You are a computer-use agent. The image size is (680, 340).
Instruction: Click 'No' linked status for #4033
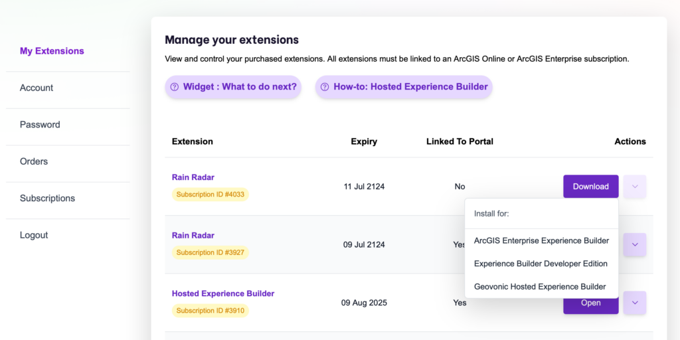(x=460, y=187)
